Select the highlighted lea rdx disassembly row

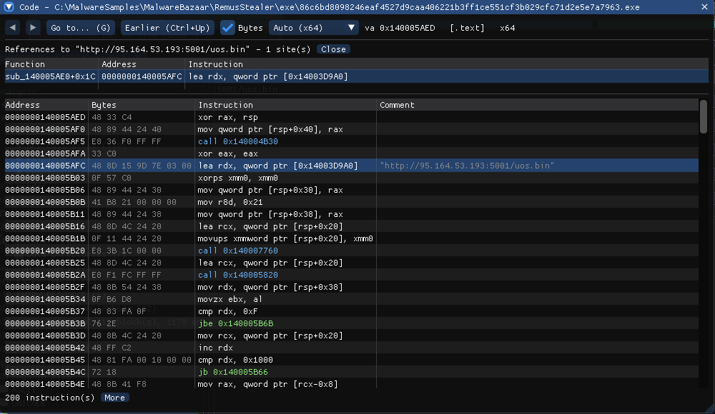click(351, 166)
